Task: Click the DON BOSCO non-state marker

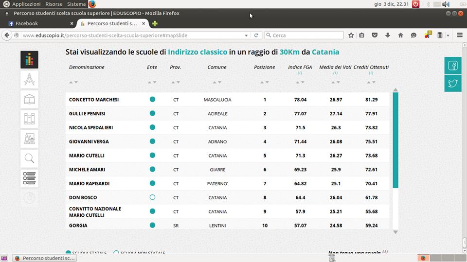Action: (152, 197)
